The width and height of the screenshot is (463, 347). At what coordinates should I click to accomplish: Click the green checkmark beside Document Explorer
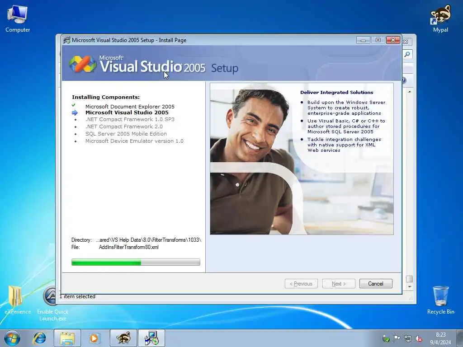[x=74, y=105]
